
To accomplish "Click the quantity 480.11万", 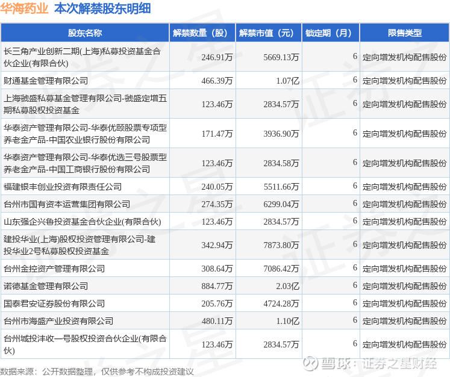I will click(x=217, y=322).
